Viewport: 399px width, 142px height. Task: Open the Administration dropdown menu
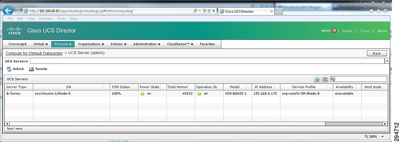point(147,44)
